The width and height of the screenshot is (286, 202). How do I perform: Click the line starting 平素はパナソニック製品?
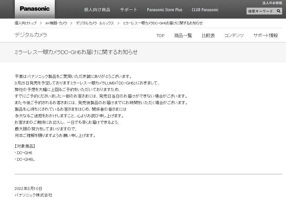pyautogui.click(x=73, y=77)
